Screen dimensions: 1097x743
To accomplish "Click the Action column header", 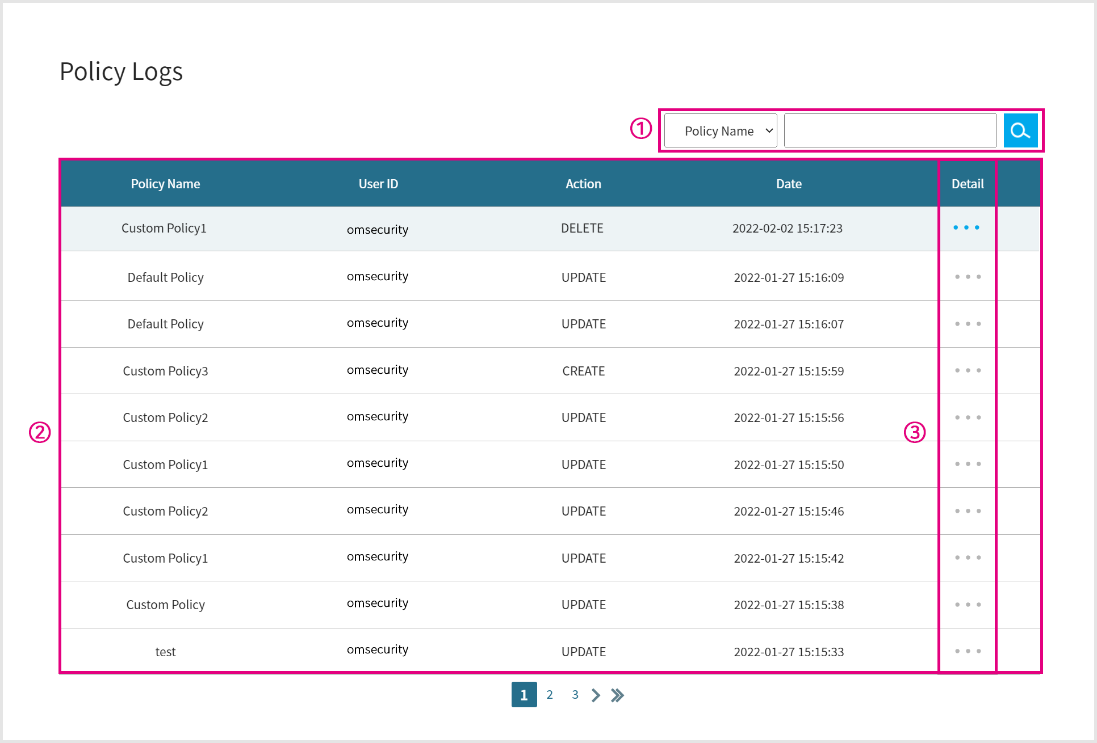I will (x=583, y=184).
